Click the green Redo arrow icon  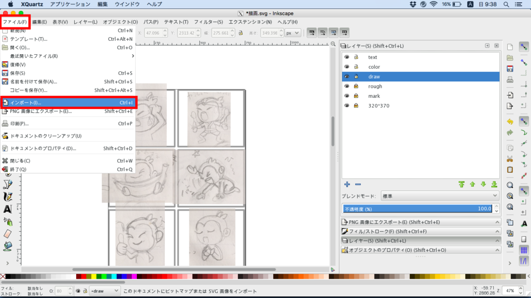point(510,132)
